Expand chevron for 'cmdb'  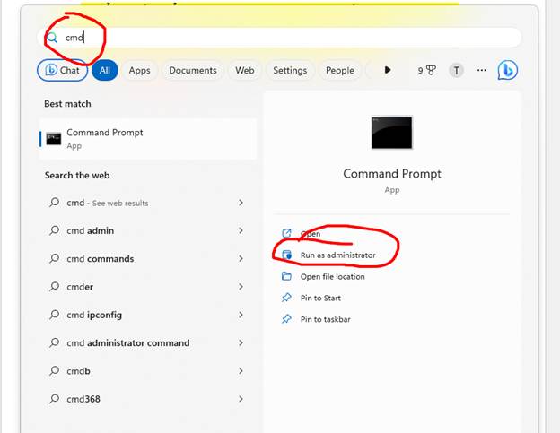(241, 371)
